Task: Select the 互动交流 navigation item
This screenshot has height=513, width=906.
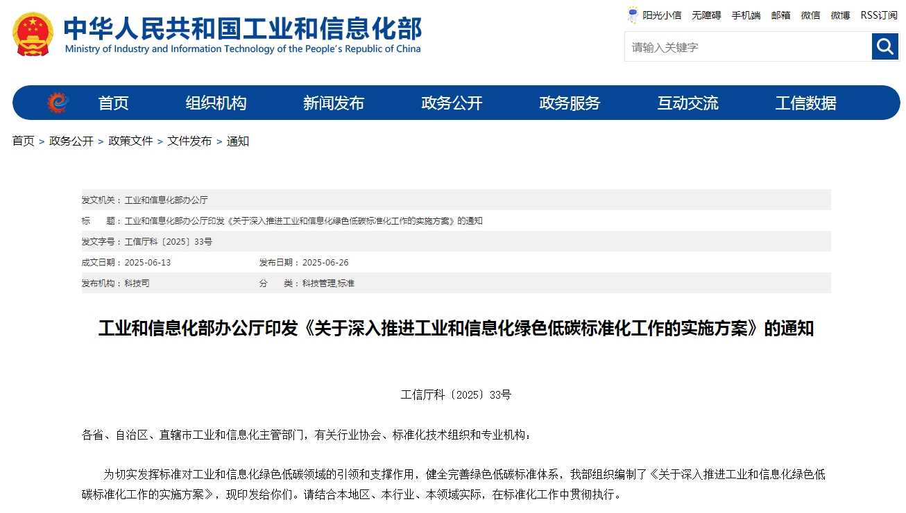Action: click(x=687, y=103)
